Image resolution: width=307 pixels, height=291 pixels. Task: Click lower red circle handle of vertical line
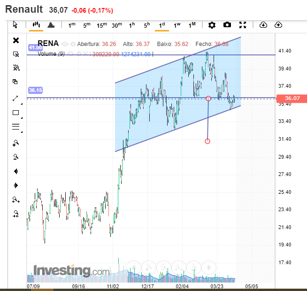click(207, 141)
